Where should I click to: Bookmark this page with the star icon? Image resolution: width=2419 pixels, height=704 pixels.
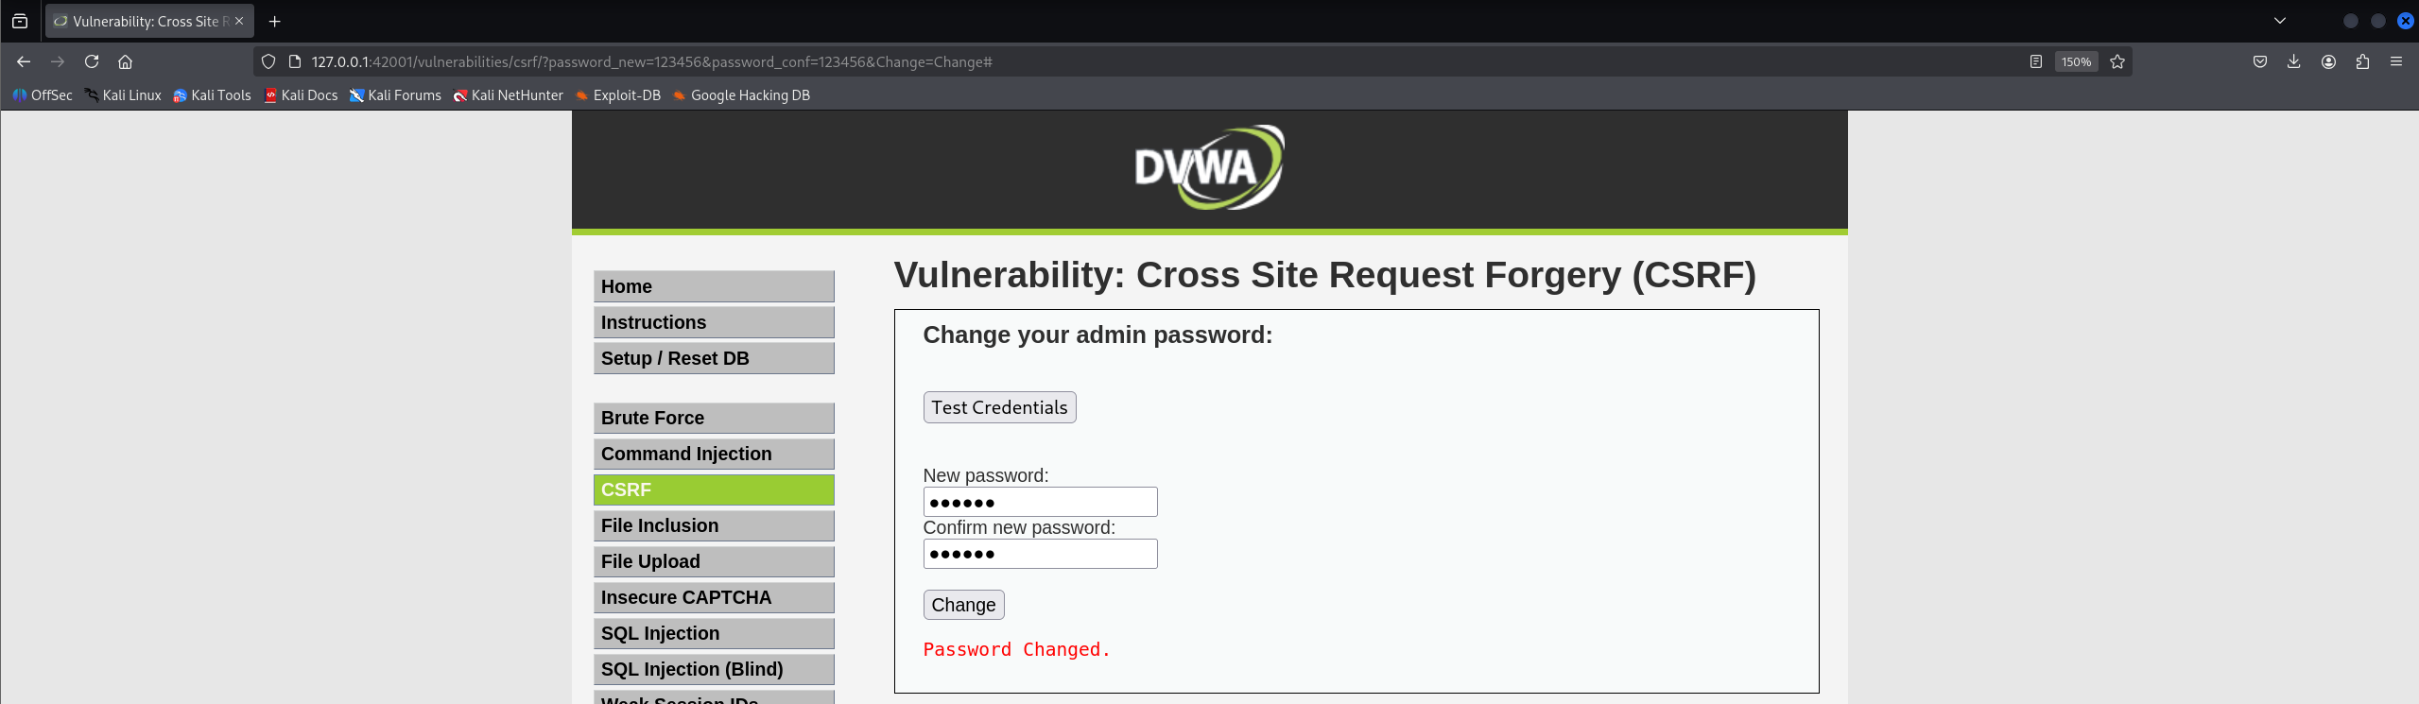click(x=2117, y=61)
